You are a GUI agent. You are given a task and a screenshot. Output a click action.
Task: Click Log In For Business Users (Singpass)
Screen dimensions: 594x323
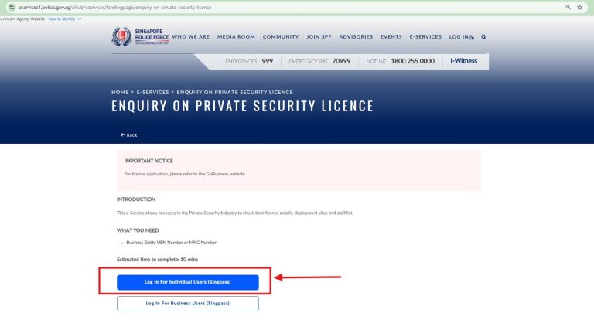click(x=187, y=304)
